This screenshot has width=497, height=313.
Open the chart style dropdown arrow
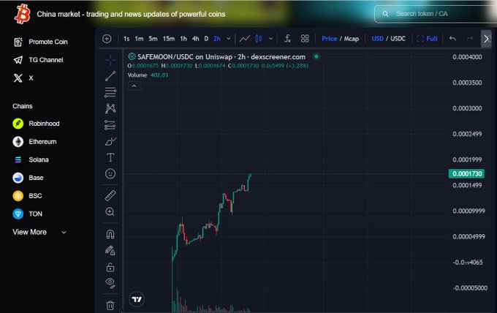click(270, 39)
